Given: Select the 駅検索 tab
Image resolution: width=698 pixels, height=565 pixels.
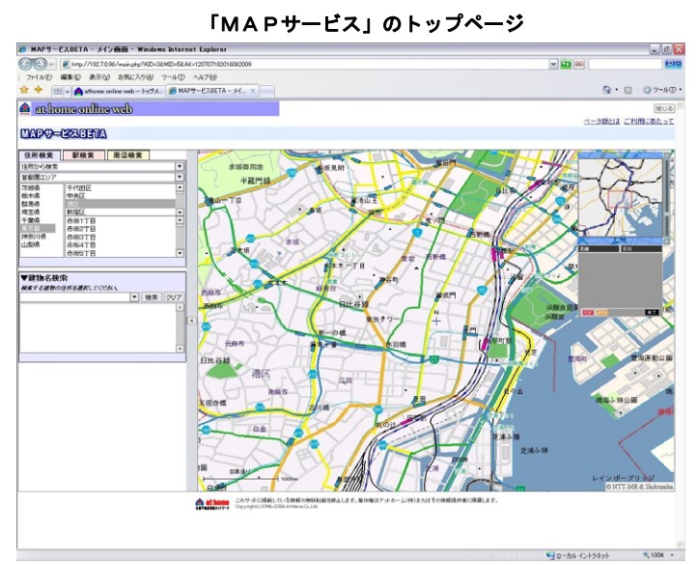Looking at the screenshot, I should tap(84, 155).
